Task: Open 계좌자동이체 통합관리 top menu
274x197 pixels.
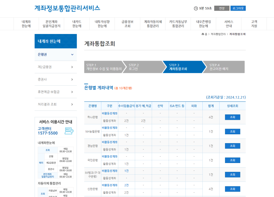Action: pos(153,24)
